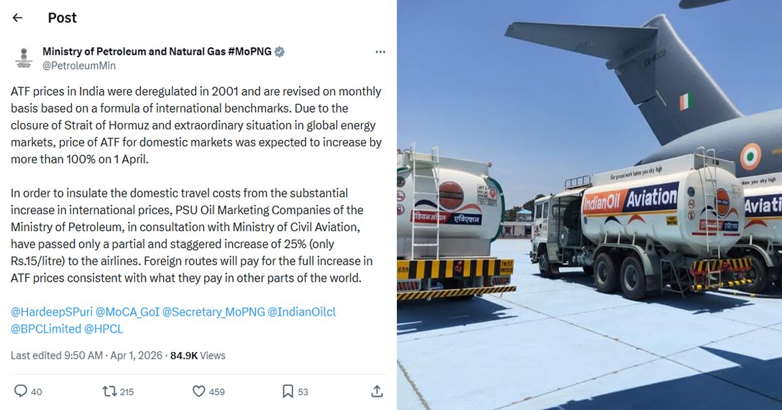
Task: Open the reply comment icon
Action: (x=21, y=391)
